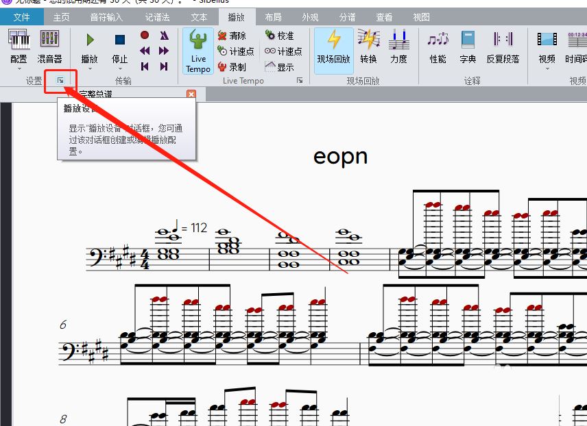587x426 pixels.
Task: Open the 文件 file tab
Action: [22, 17]
